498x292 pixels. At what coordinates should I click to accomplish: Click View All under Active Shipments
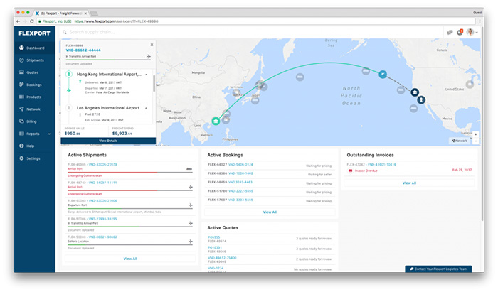coord(130,259)
